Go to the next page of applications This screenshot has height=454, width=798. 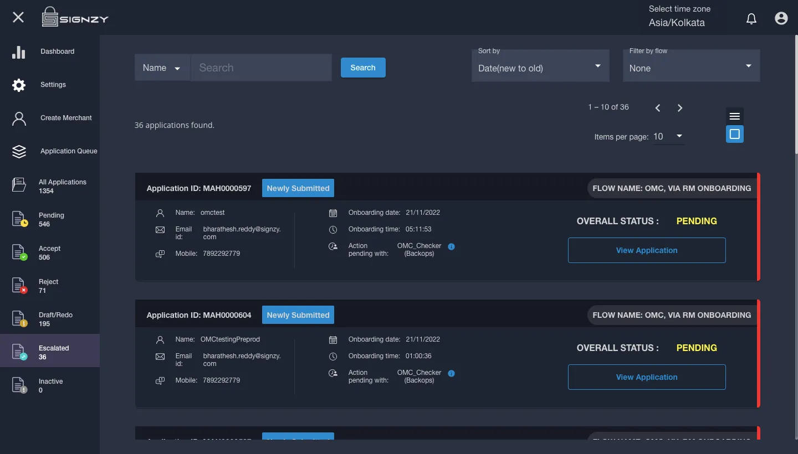(680, 108)
